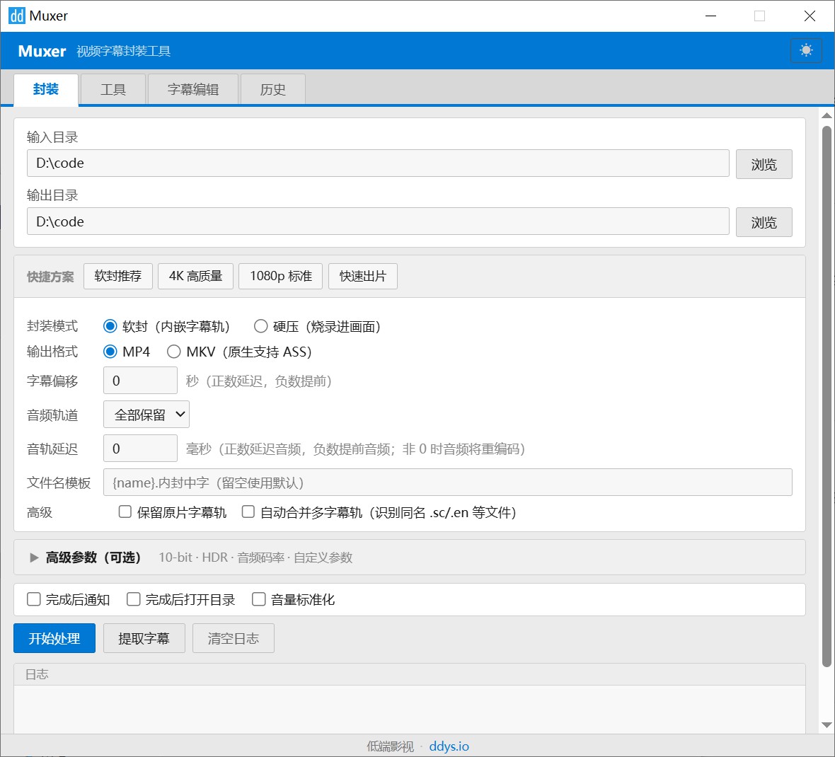
Task: Choose MKV output format
Action: (173, 352)
